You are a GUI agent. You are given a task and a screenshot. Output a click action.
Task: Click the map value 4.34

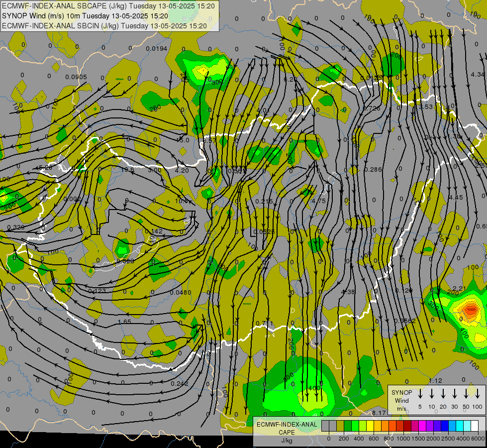pyautogui.click(x=478, y=74)
